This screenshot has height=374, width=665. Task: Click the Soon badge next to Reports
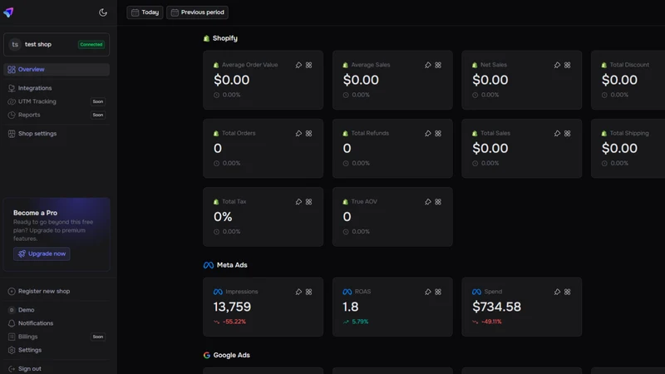[x=98, y=115]
